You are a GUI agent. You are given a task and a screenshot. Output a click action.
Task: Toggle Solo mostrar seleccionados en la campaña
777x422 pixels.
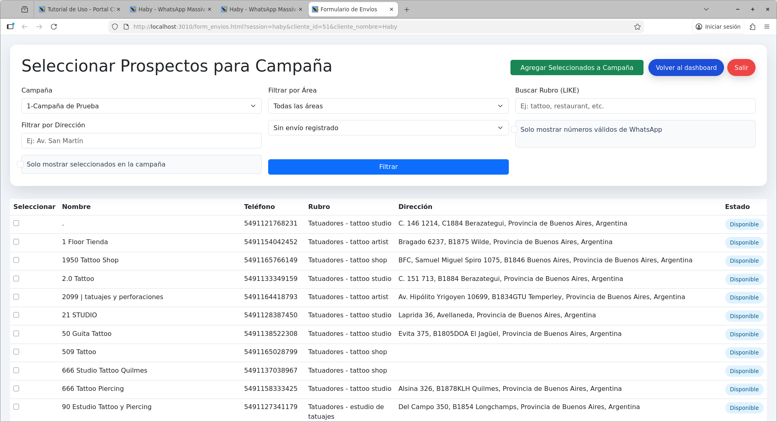pyautogui.click(x=20, y=164)
